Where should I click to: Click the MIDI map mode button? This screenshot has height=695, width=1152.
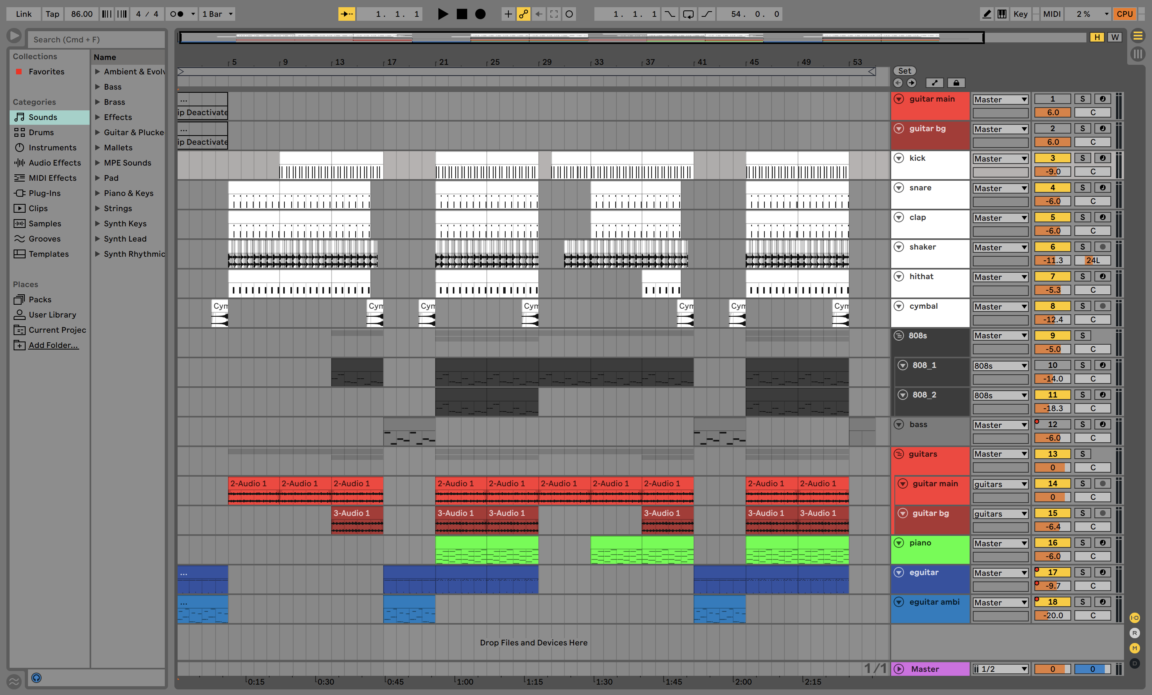pos(1052,14)
